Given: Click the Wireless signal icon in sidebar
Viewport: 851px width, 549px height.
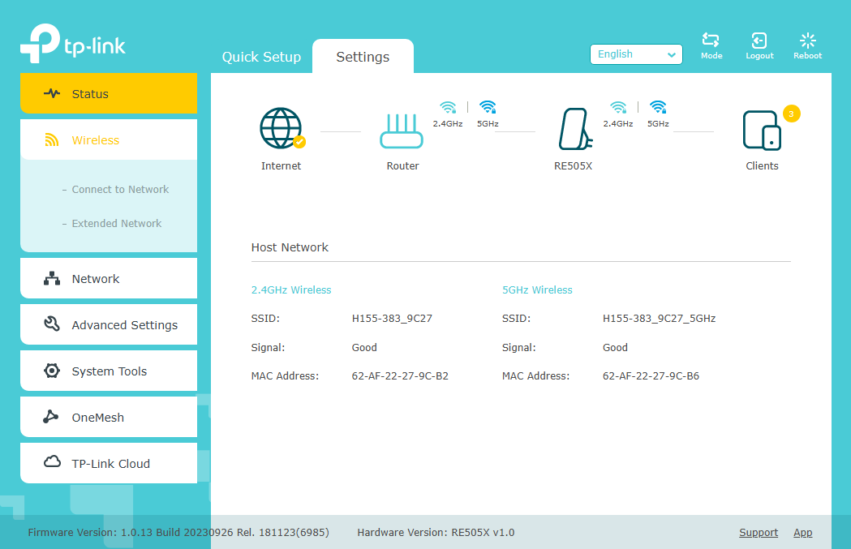Looking at the screenshot, I should click(x=52, y=140).
